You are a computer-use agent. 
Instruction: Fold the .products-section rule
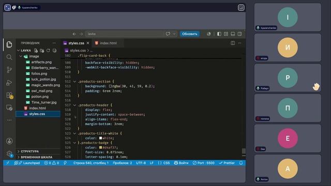click(x=74, y=82)
